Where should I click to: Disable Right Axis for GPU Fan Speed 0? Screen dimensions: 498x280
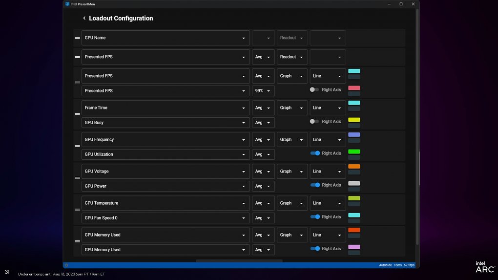point(315,217)
